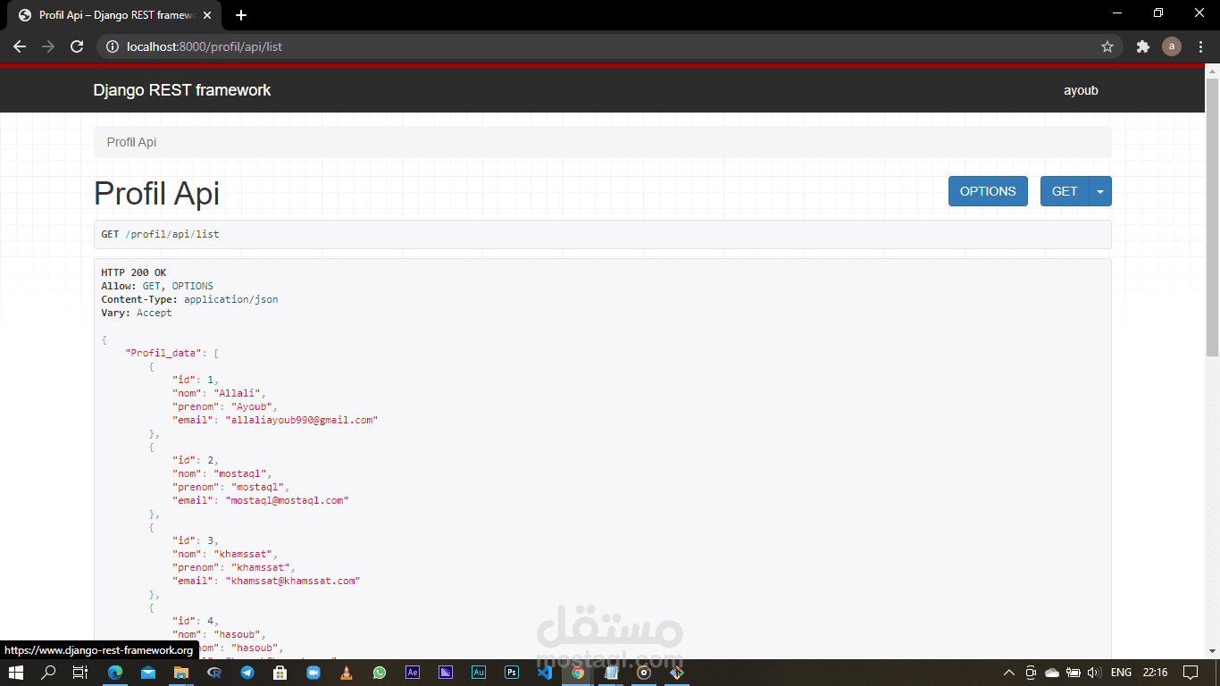Open Telegram from the taskbar
Screen dimensions: 1220x686
click(247, 673)
